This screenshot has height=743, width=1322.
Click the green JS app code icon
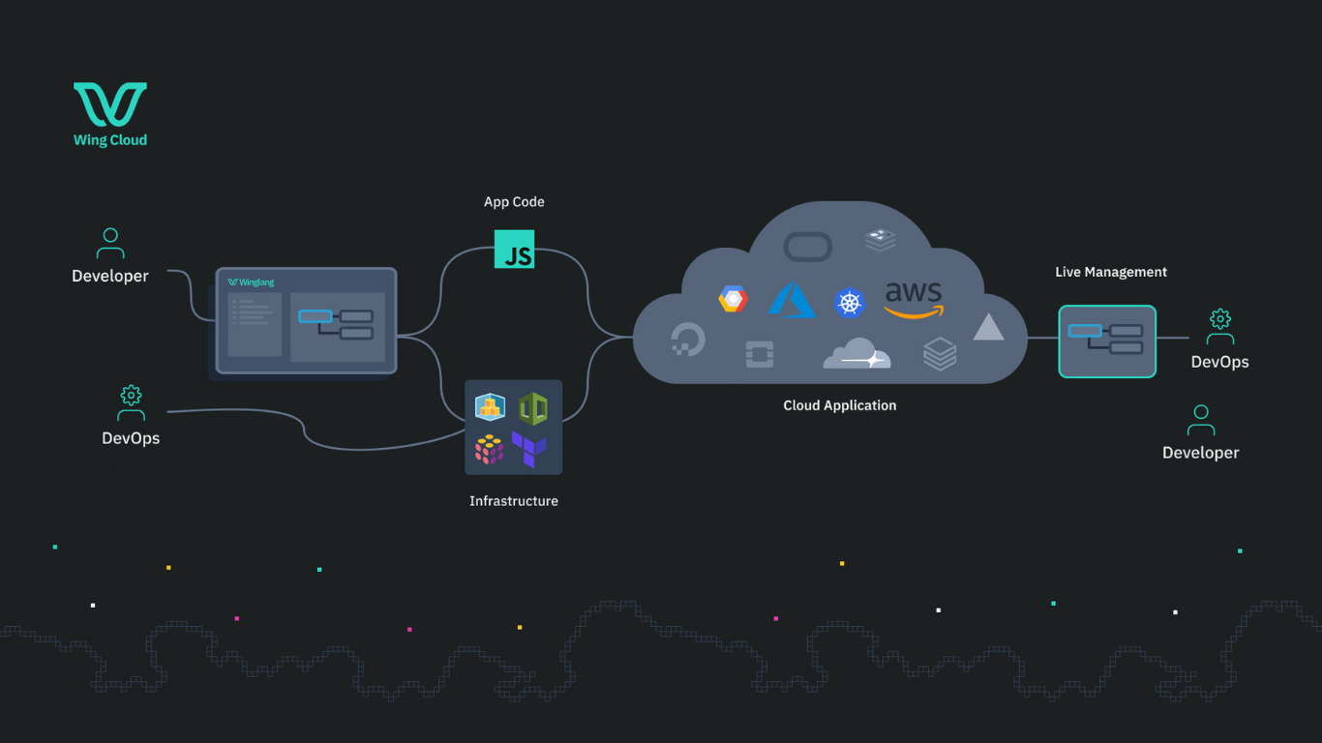click(x=514, y=249)
